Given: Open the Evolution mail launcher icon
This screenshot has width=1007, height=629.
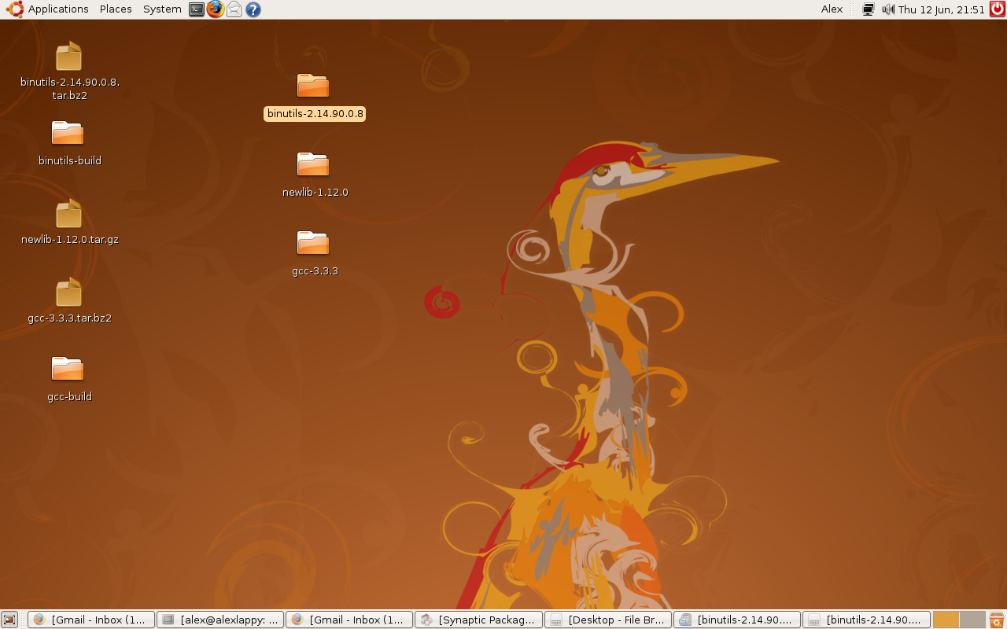Looking at the screenshot, I should pos(234,9).
